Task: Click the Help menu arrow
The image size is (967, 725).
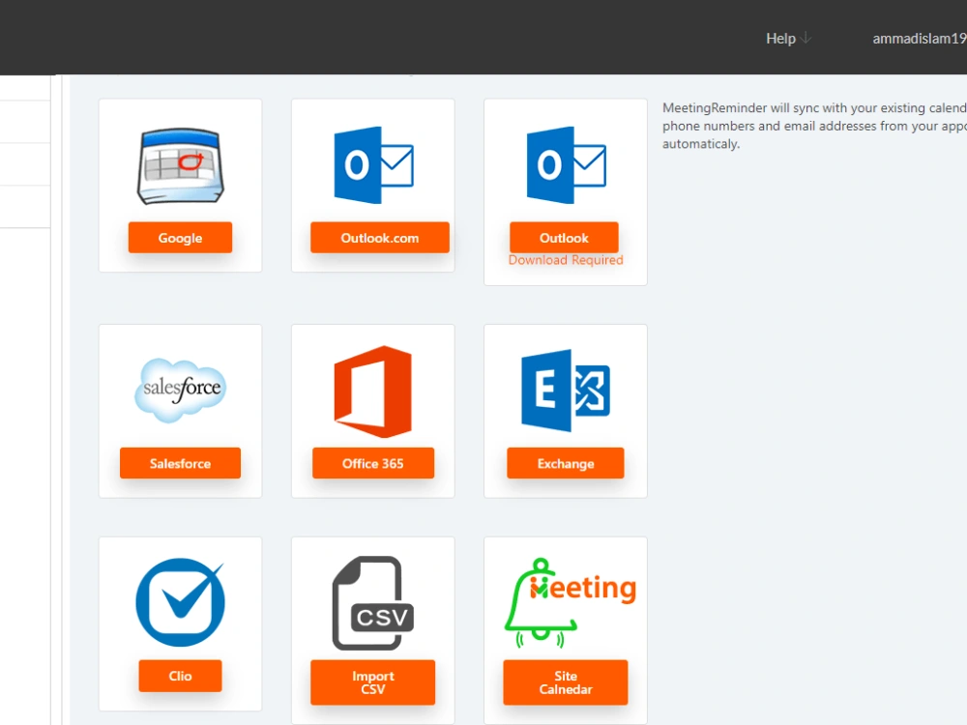Action: (806, 39)
